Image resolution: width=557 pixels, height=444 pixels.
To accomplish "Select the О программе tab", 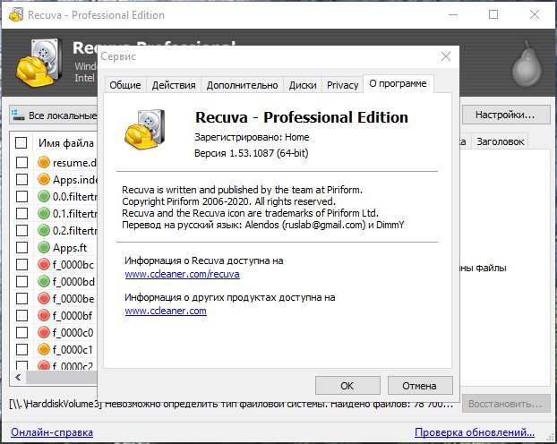I will coord(398,84).
